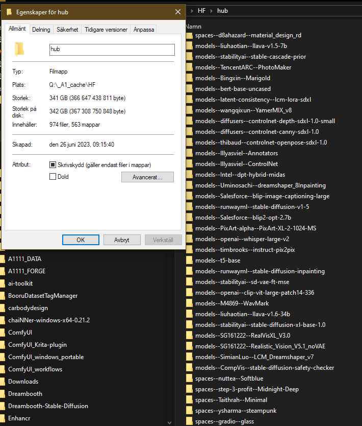362x426 pixels.
Task: Open the Säkerhet tab
Action: [x=67, y=30]
